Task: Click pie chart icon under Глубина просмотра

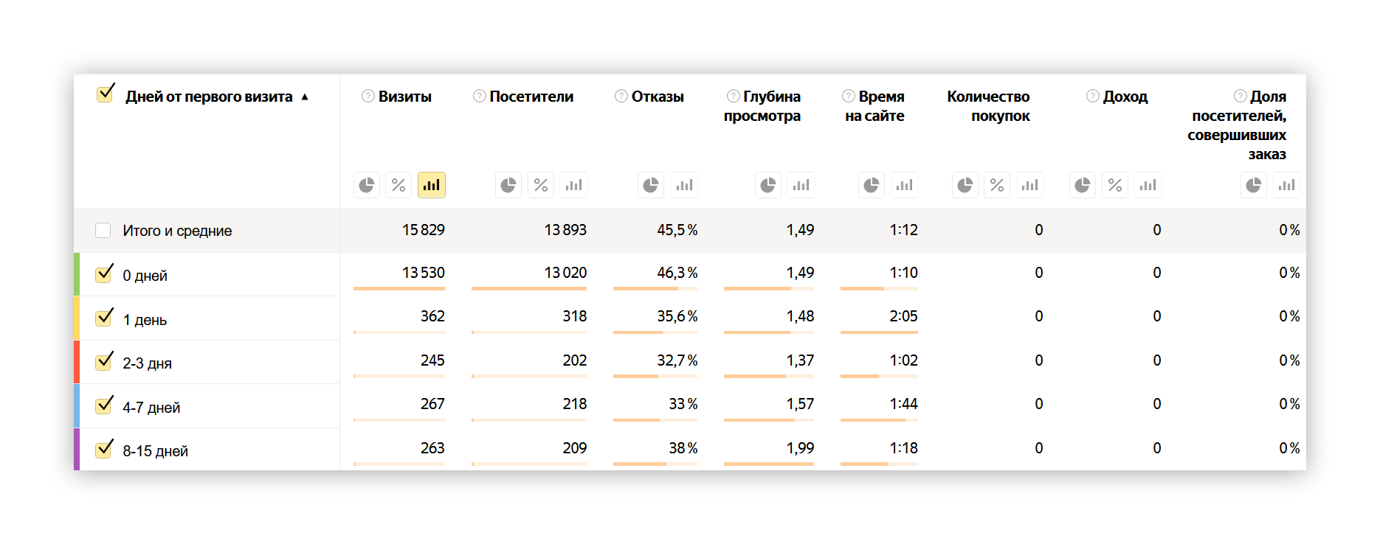Action: pyautogui.click(x=768, y=185)
